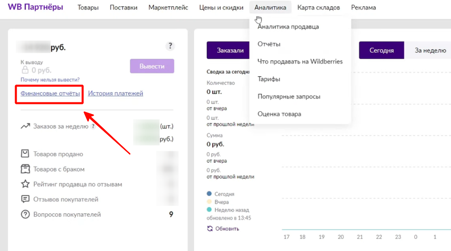The image size is (451, 251).
Task: Click the К выводу label
Action: pyautogui.click(x=32, y=62)
